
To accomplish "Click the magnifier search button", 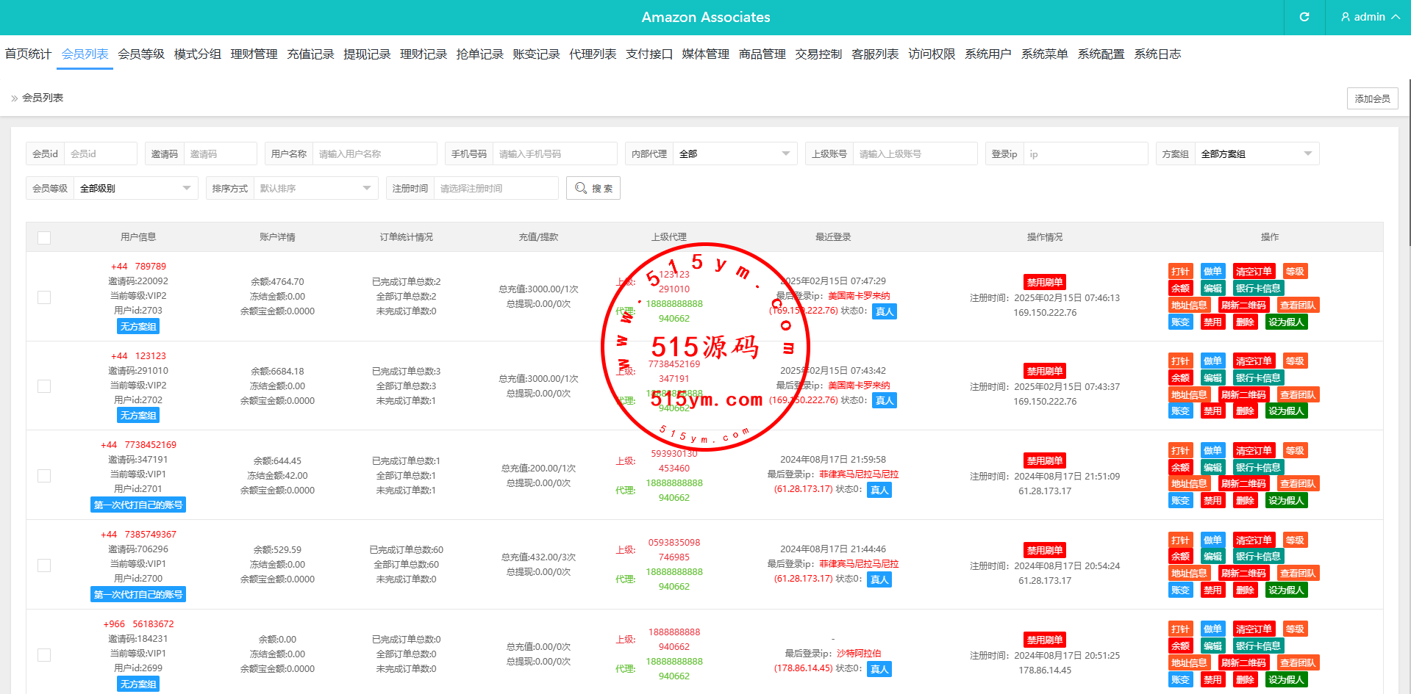I will click(x=593, y=188).
